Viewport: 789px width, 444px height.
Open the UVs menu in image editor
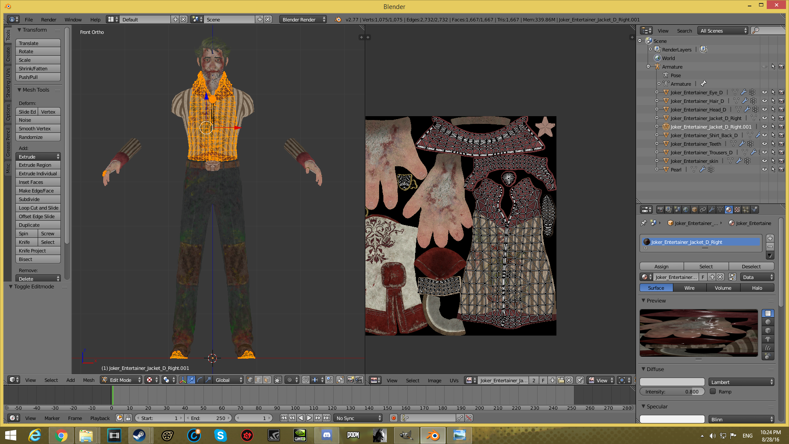(454, 380)
